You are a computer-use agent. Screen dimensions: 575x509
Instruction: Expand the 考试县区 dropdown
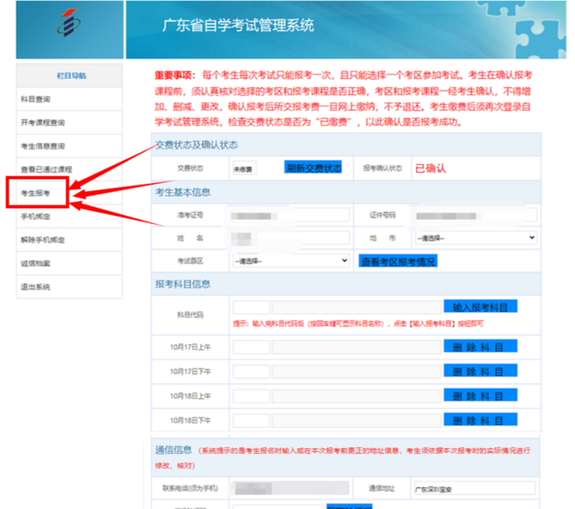pos(291,261)
